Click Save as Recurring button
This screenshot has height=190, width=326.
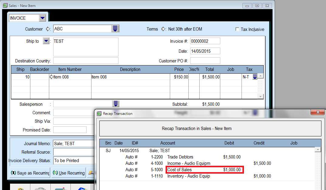(x=30, y=173)
